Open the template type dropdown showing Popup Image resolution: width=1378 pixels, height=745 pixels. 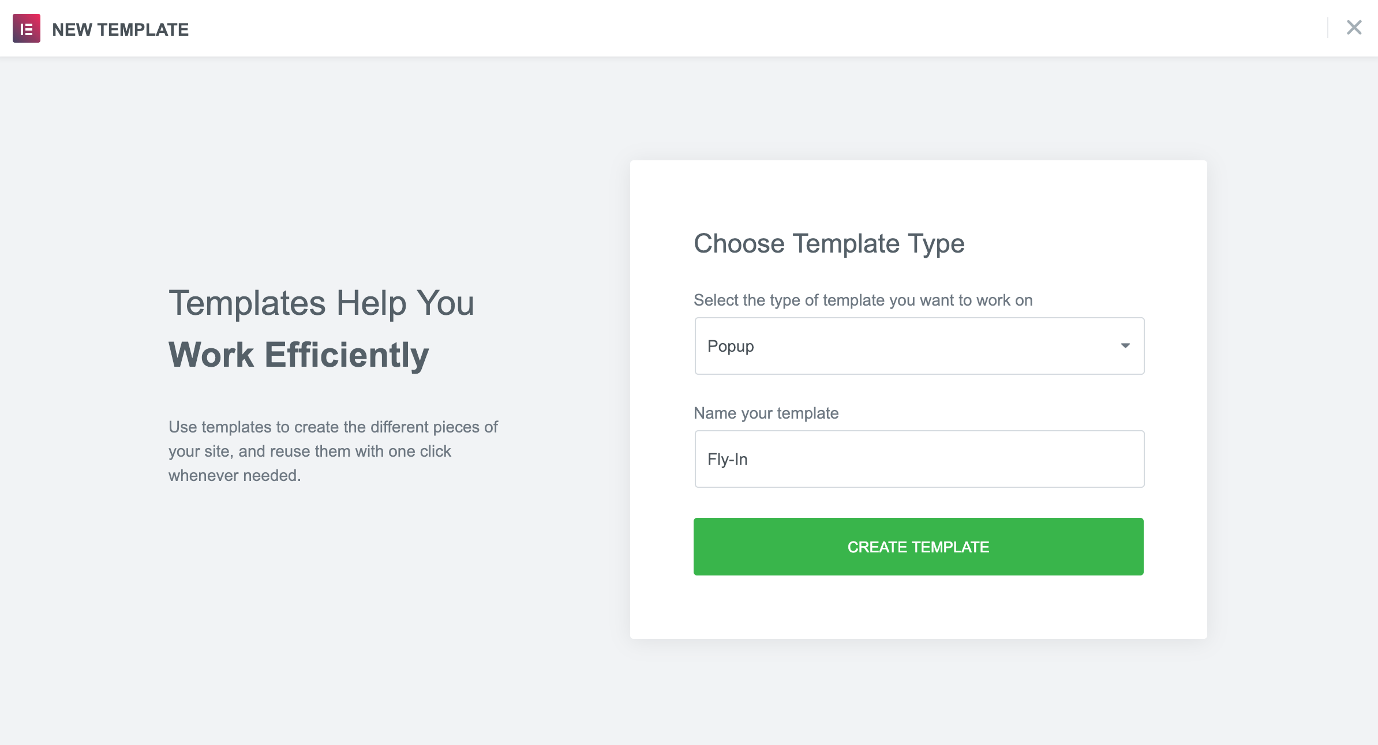click(x=919, y=346)
